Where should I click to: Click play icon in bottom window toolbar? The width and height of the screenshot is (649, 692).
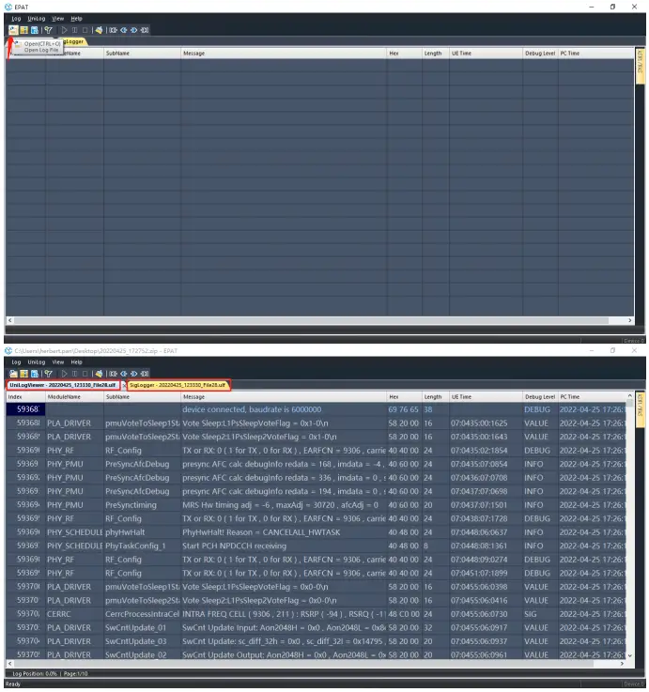point(65,374)
